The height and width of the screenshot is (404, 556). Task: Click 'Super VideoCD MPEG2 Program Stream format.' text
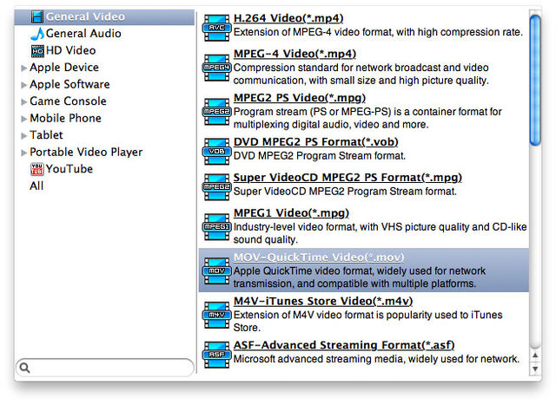pyautogui.click(x=345, y=192)
